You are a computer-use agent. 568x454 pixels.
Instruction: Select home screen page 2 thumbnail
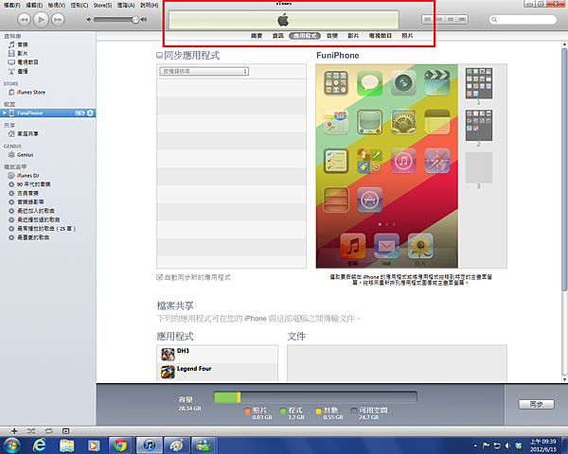pyautogui.click(x=478, y=125)
